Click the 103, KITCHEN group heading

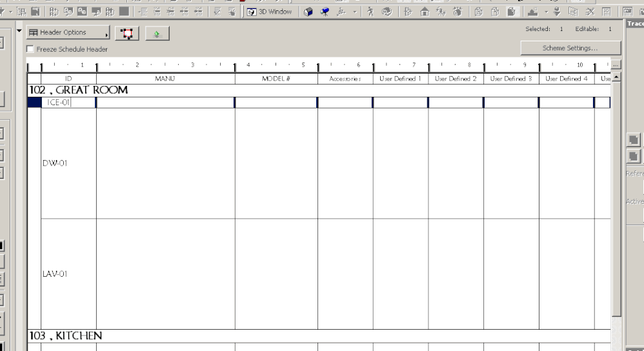point(66,336)
